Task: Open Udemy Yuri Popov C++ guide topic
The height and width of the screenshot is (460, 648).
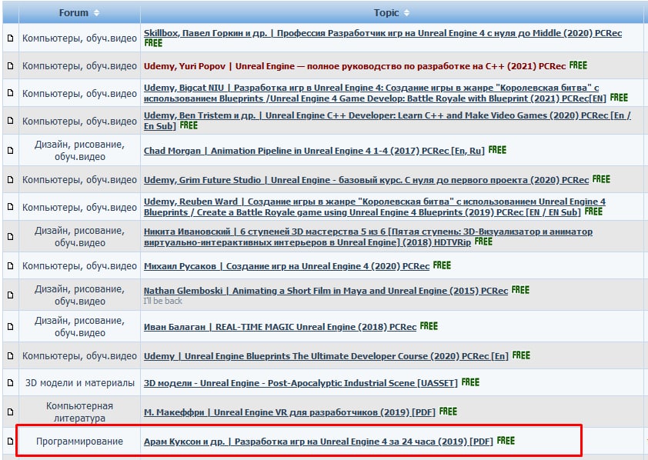Action: [x=355, y=66]
